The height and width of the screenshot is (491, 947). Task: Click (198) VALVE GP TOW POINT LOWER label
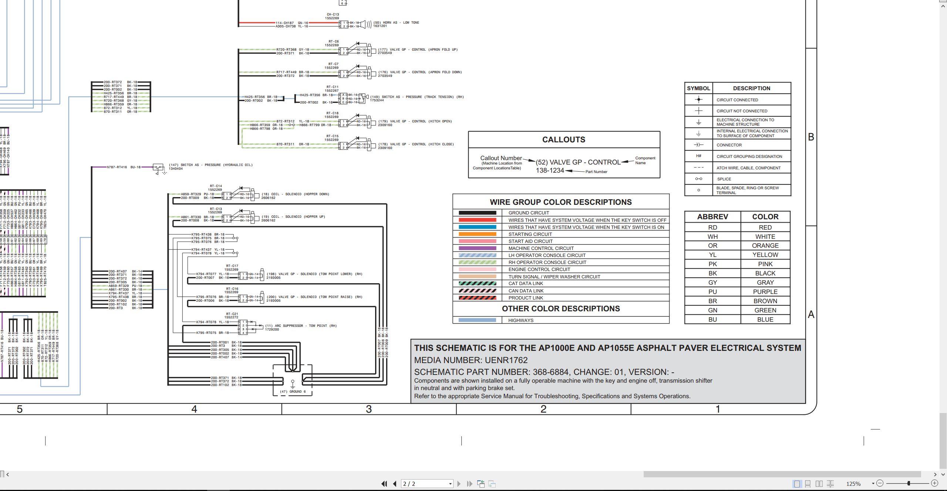314,274
